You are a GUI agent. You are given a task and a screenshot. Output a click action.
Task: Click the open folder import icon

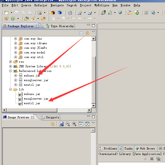pyautogui.click(x=130, y=12)
